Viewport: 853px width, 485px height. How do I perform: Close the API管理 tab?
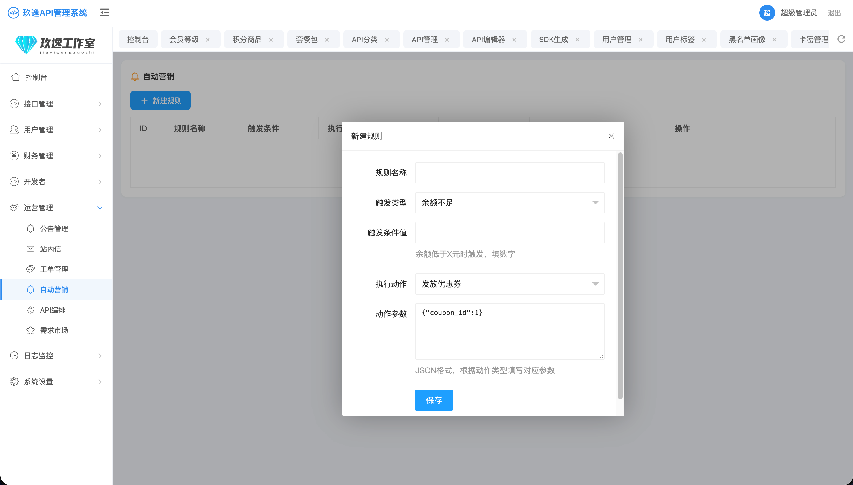pos(447,40)
